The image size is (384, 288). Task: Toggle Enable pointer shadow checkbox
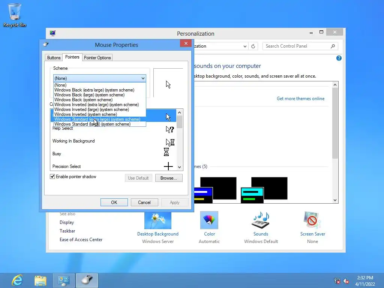52,177
